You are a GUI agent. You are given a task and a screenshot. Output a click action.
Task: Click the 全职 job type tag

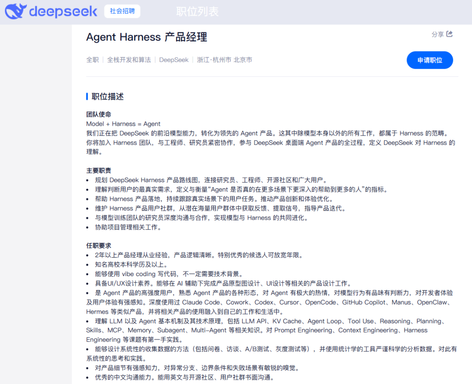(92, 60)
